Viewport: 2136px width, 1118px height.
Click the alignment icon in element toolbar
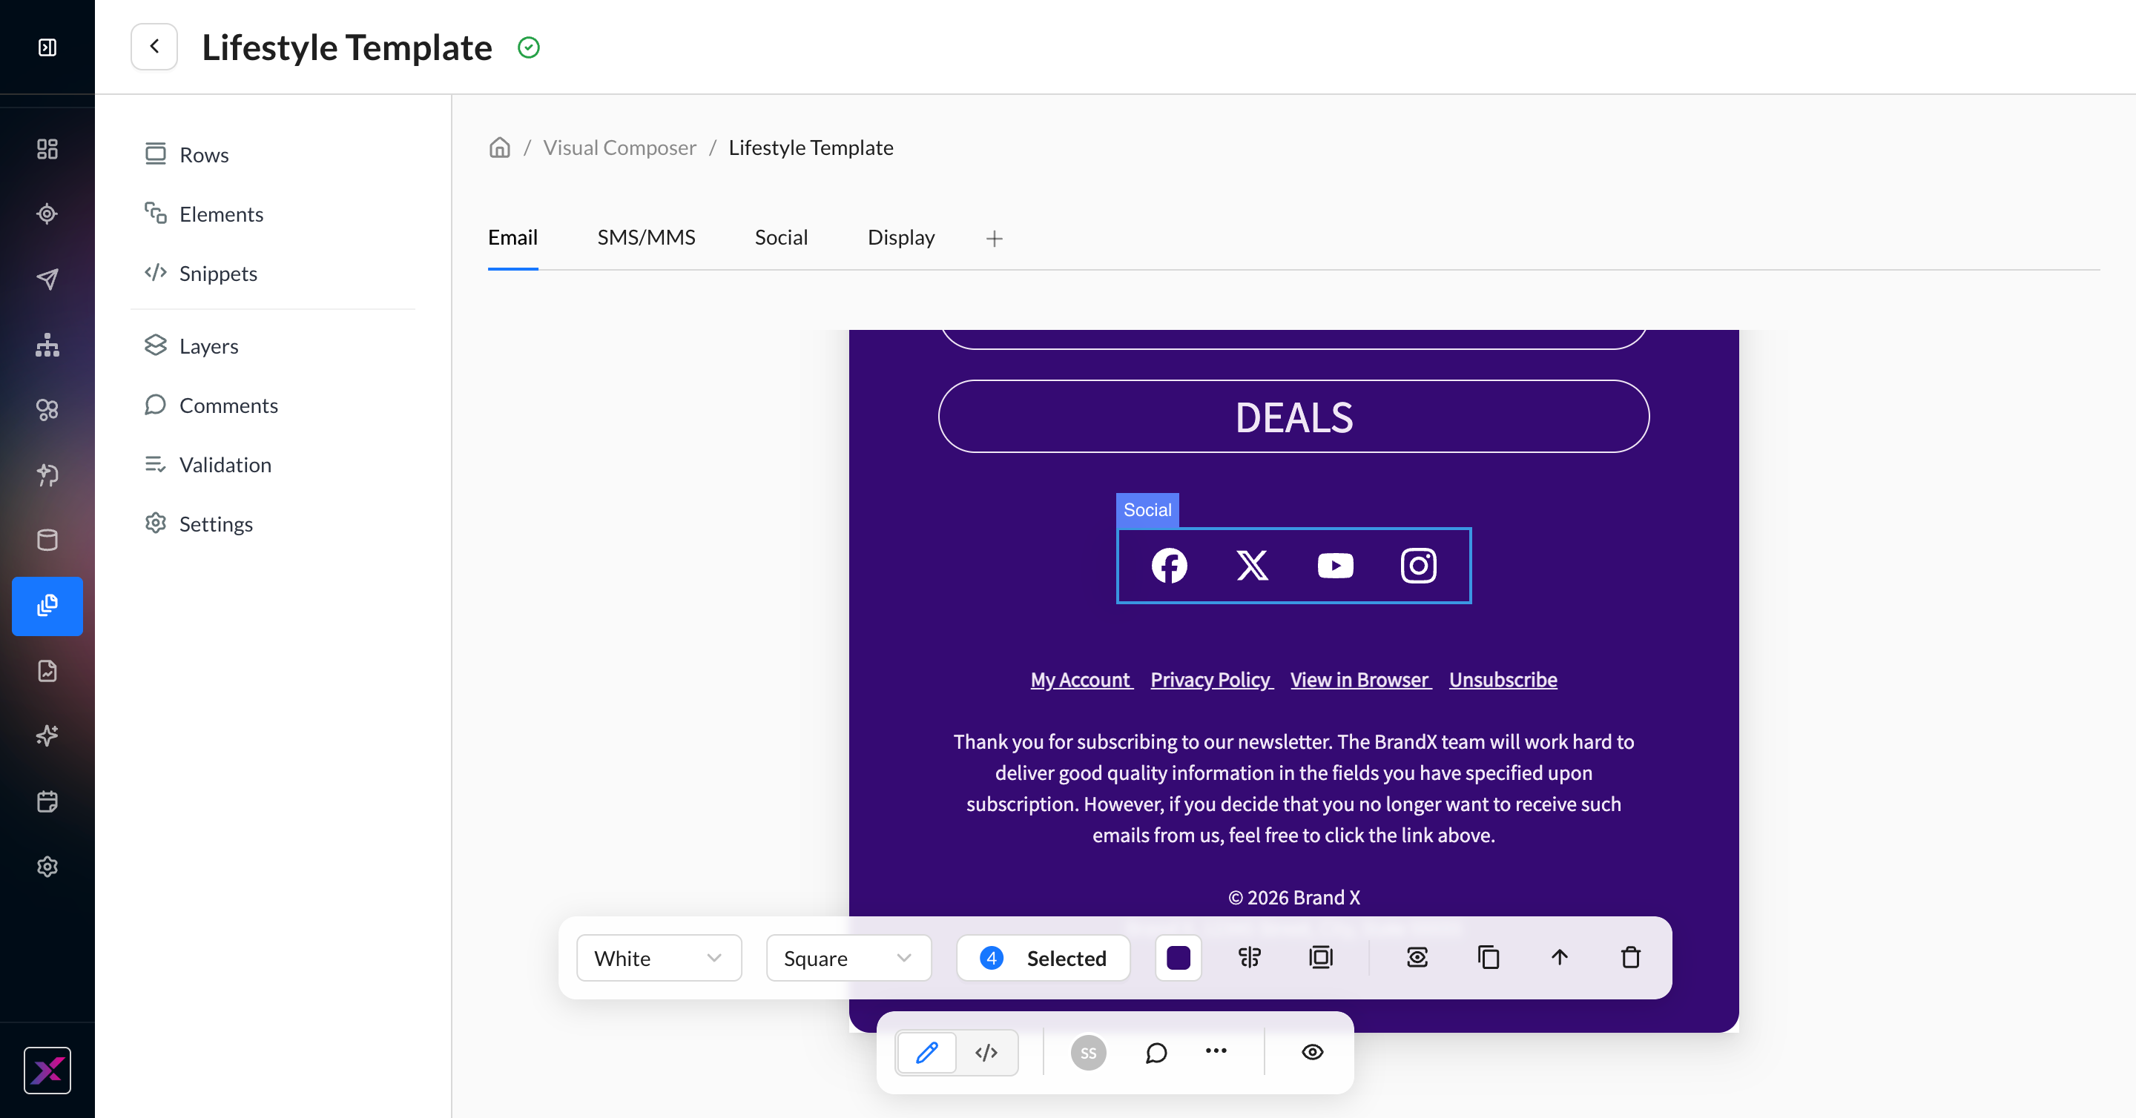1249,958
